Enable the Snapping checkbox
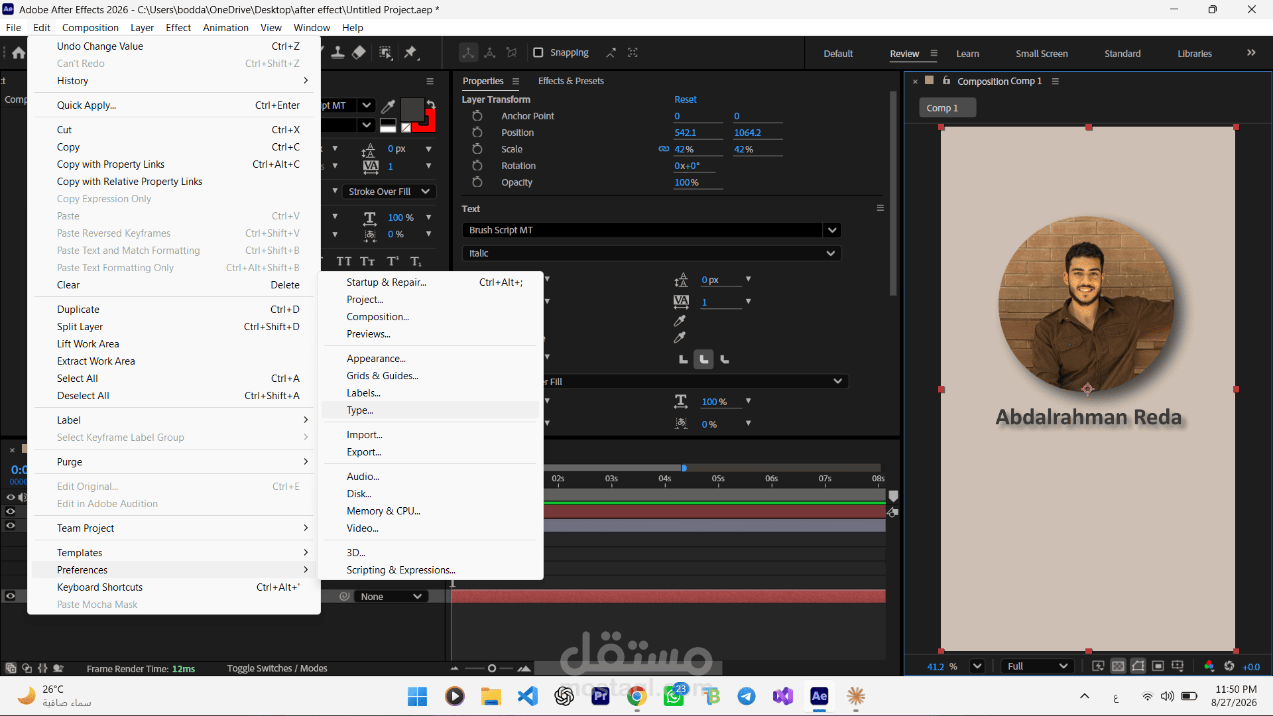 (x=538, y=52)
